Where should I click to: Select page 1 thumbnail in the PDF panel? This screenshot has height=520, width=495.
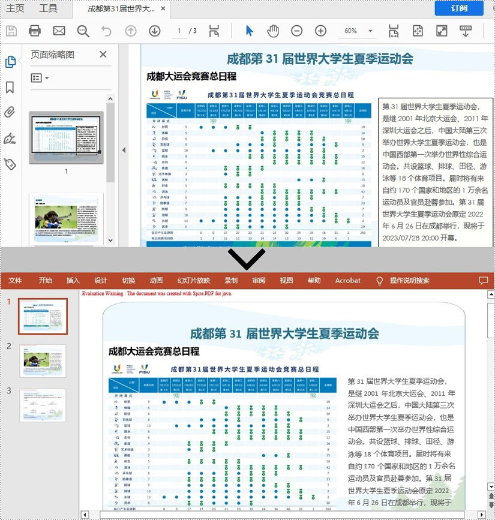66,137
